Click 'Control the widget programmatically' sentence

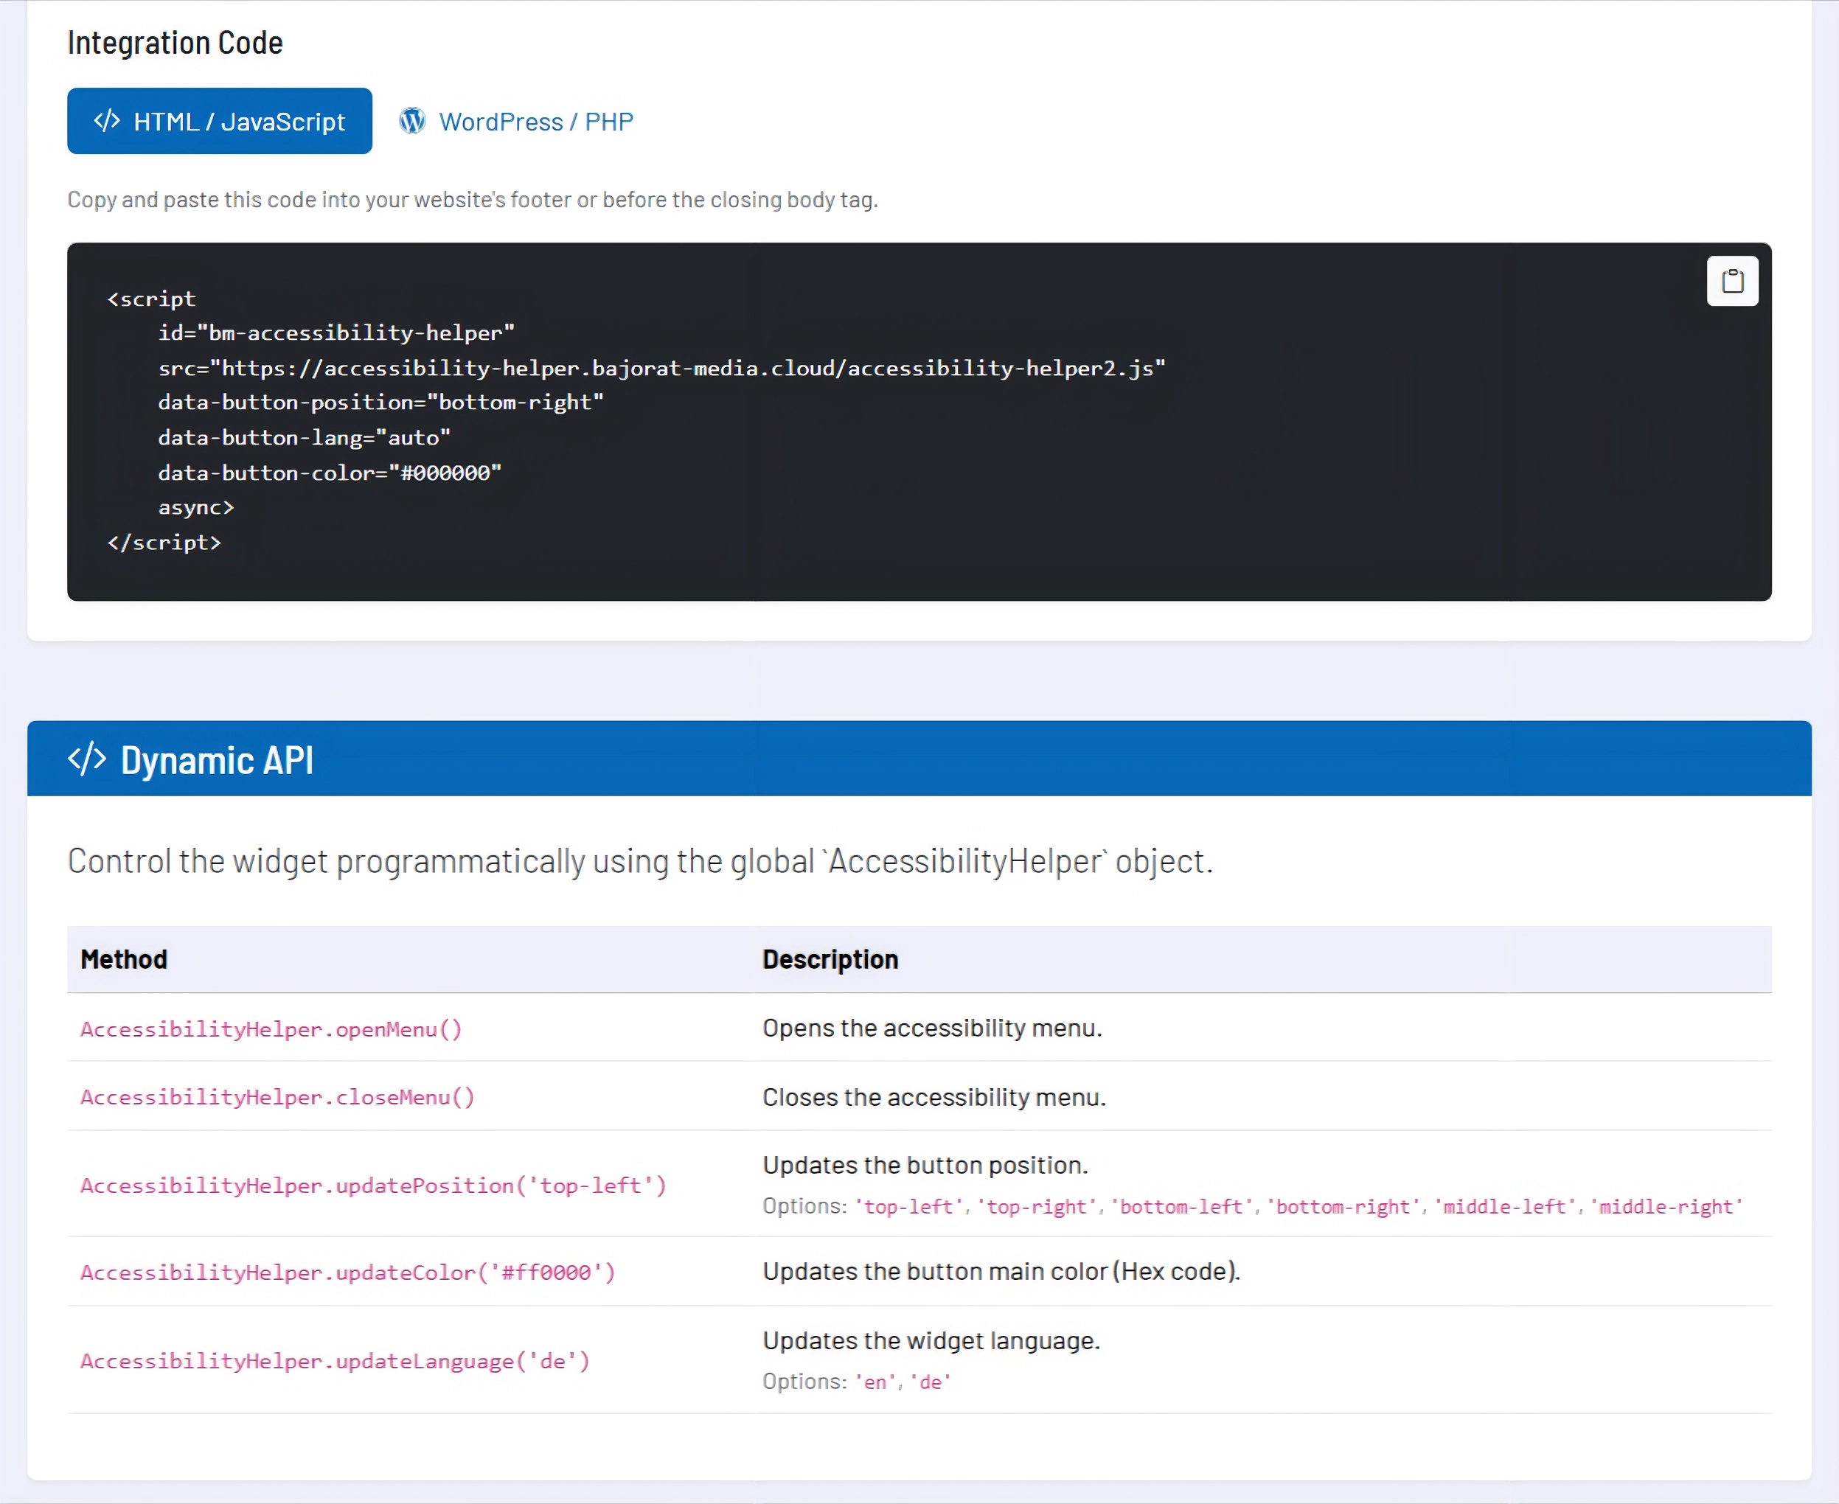(x=641, y=861)
